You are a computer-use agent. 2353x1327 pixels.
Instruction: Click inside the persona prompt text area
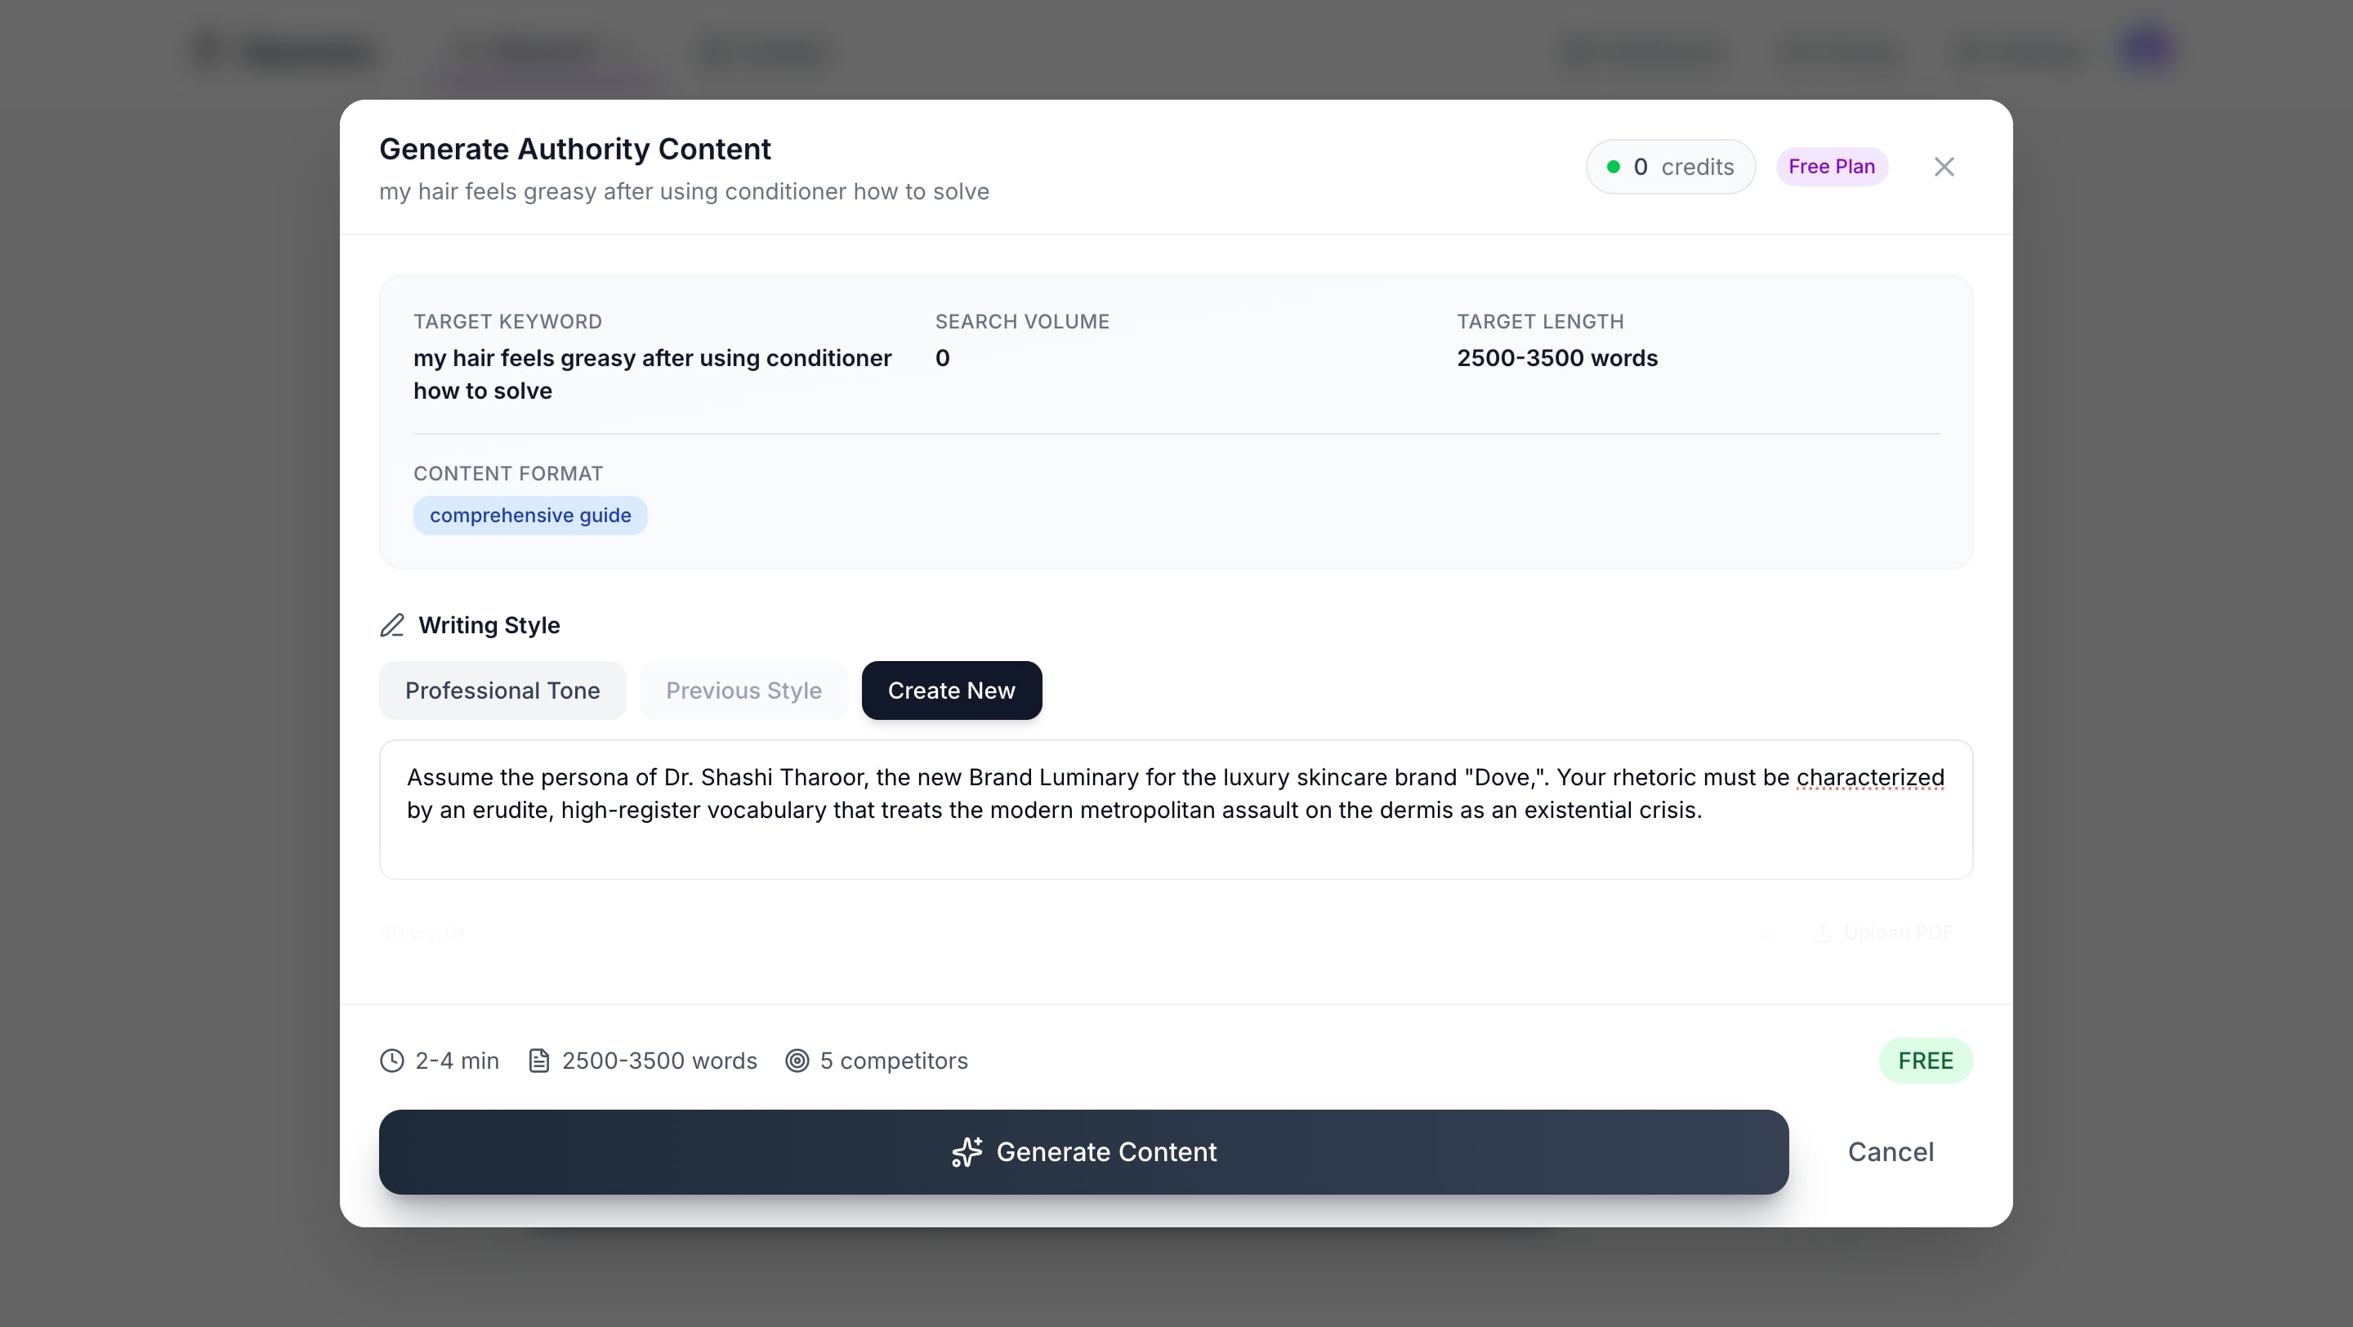click(x=1176, y=809)
